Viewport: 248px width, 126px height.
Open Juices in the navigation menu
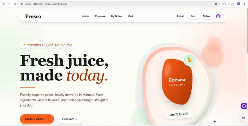point(86,16)
